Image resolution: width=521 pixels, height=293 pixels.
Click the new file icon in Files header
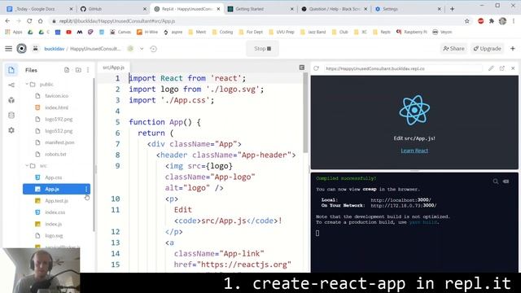tap(67, 70)
